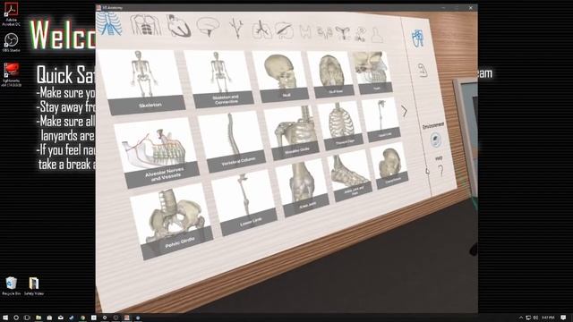Click the red desktop shortcut below OBS Studio
This screenshot has width=573, height=322.
[x=11, y=74]
